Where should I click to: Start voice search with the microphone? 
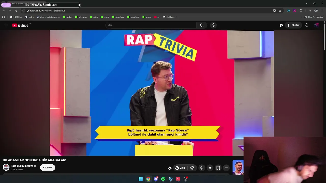coord(213,25)
